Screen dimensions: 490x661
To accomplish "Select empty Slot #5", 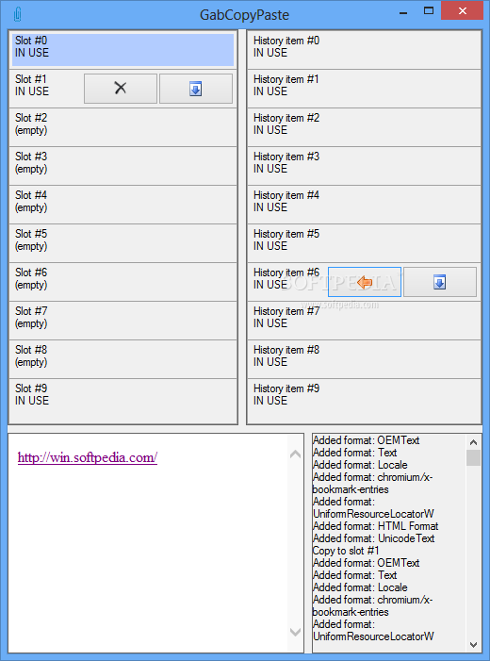I will pos(123,243).
